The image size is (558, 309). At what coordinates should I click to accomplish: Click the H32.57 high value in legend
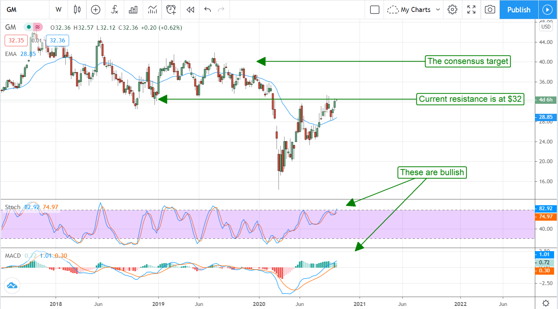(x=84, y=27)
